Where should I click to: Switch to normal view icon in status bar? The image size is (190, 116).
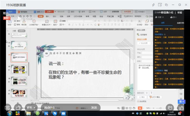pyautogui.click(x=123, y=108)
